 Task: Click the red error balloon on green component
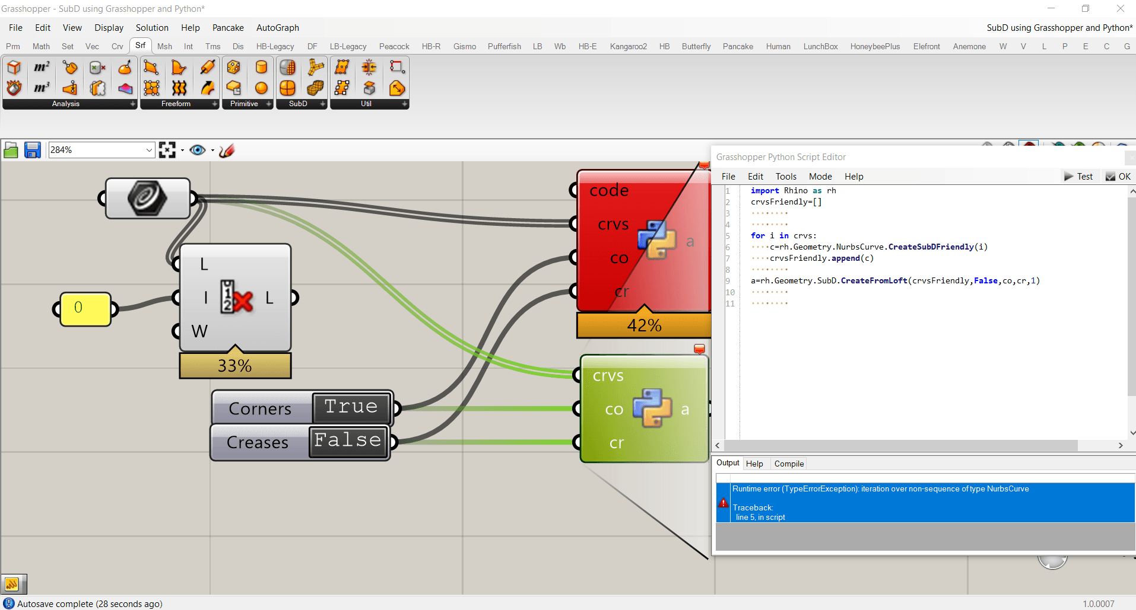click(x=700, y=349)
